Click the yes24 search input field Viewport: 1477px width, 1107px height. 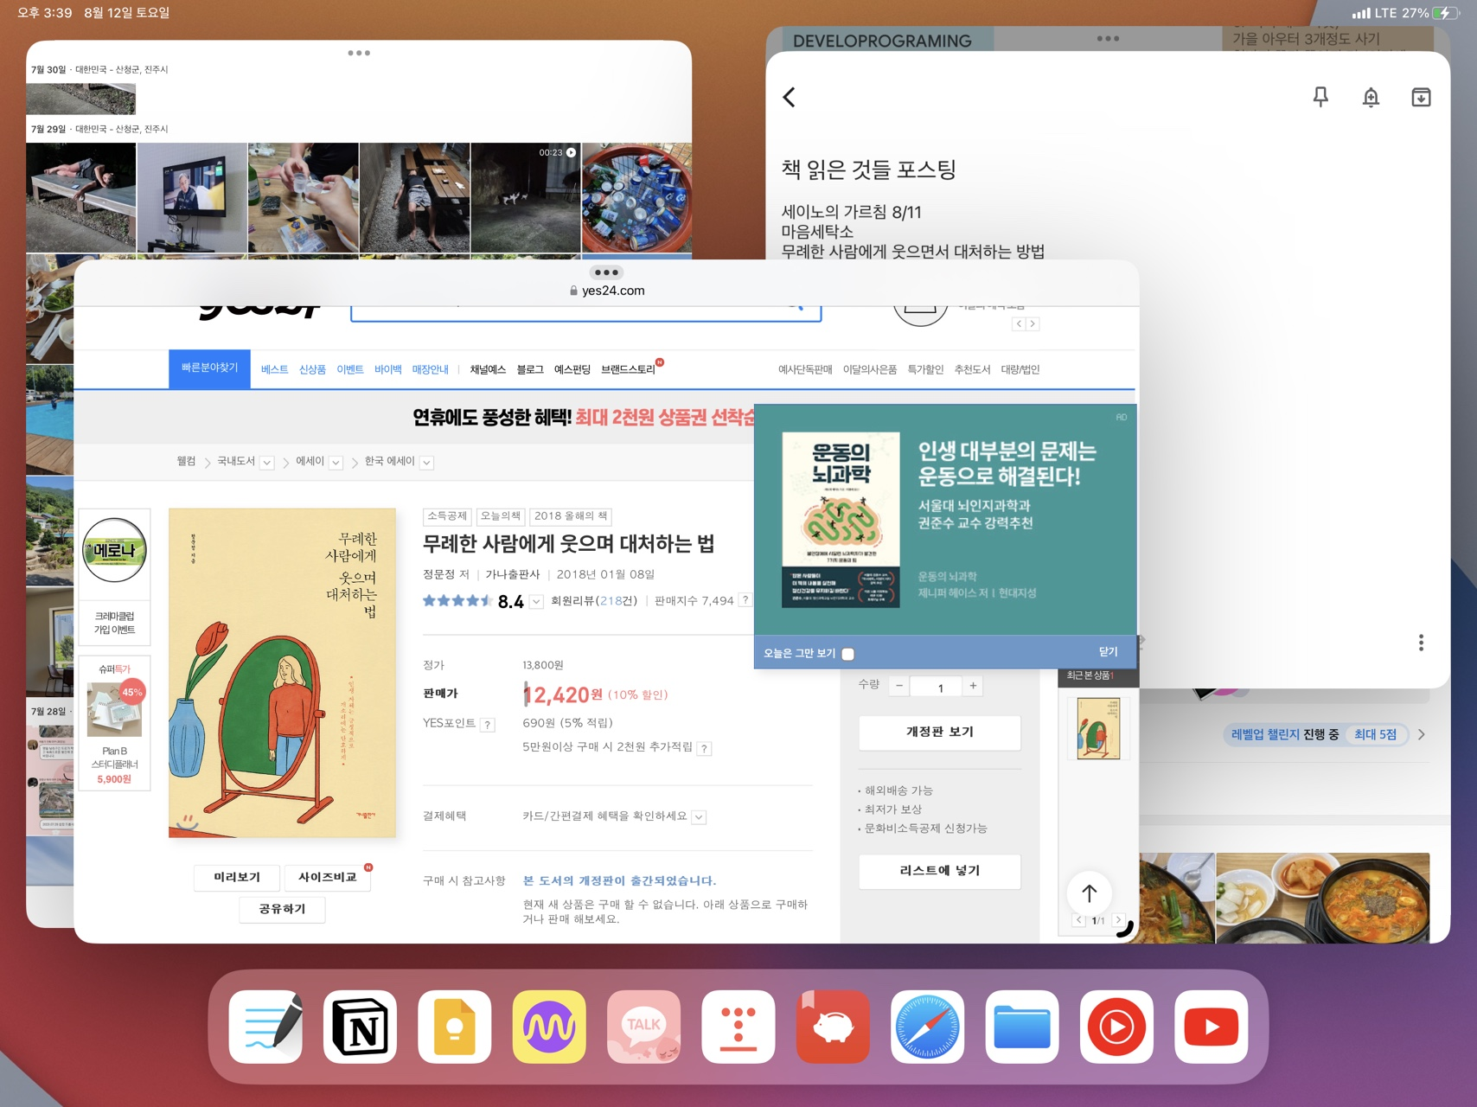[585, 312]
